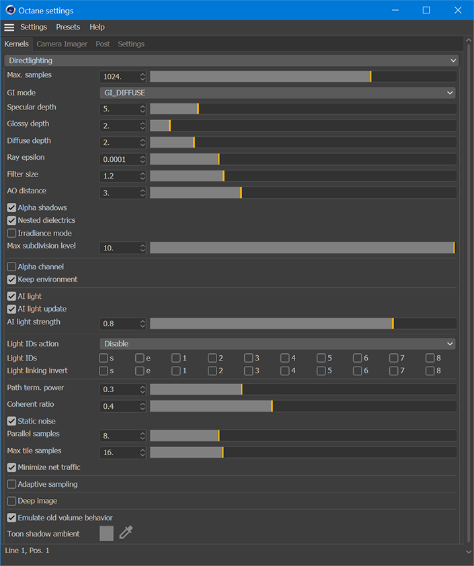Click the Toon shadow ambient color swatch
Viewport: 474px width, 566px height.
106,533
